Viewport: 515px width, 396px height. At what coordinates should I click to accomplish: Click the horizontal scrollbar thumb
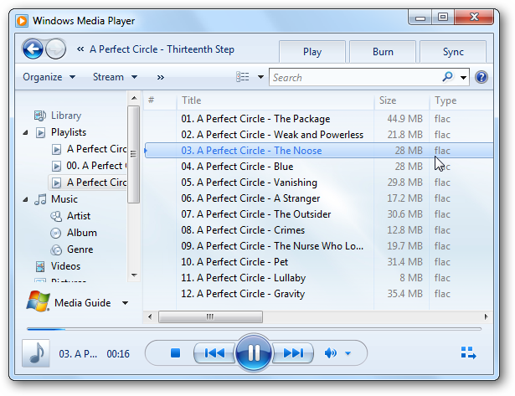[210, 316]
